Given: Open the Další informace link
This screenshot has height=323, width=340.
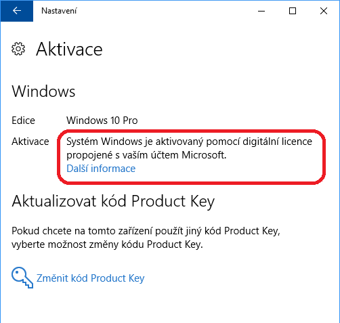Looking at the screenshot, I should (x=101, y=169).
